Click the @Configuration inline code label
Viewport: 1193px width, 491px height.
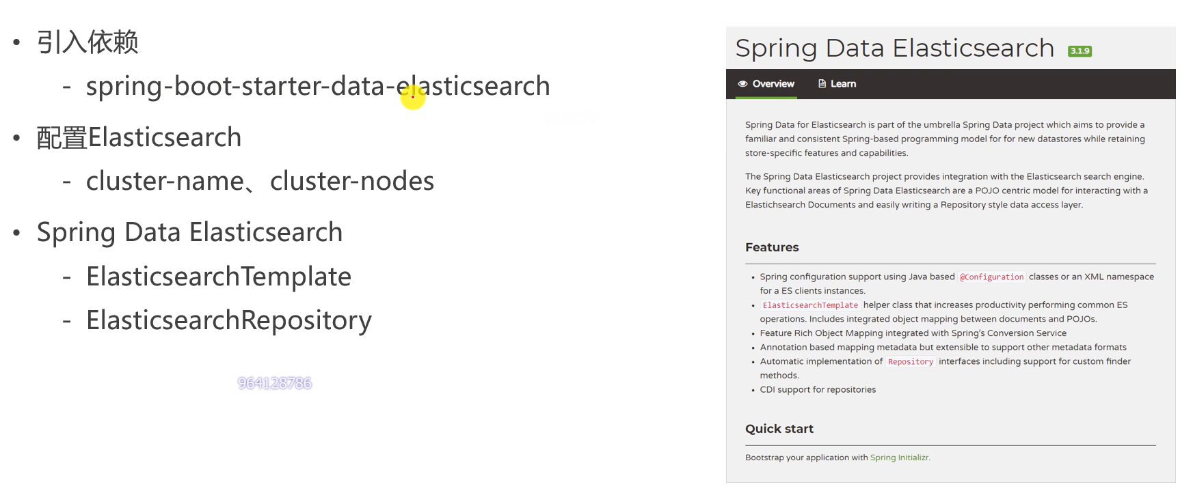991,277
